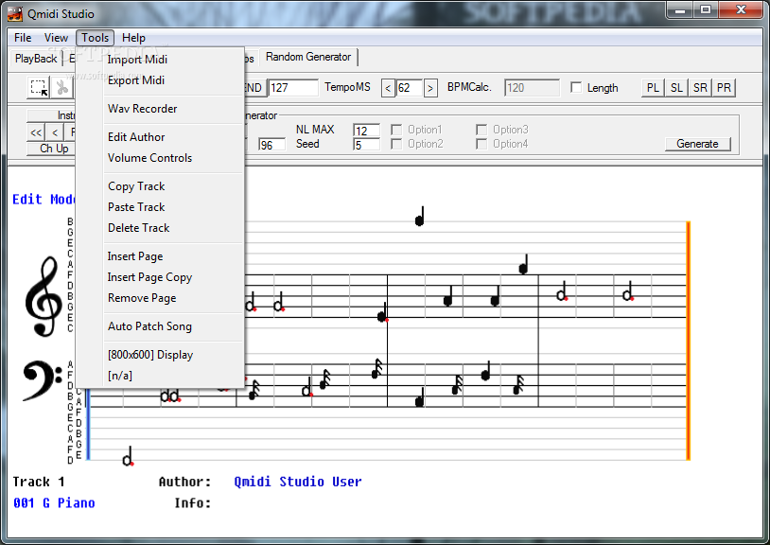770x545 pixels.
Task: Increase TempoMS with right arrow
Action: [x=430, y=88]
